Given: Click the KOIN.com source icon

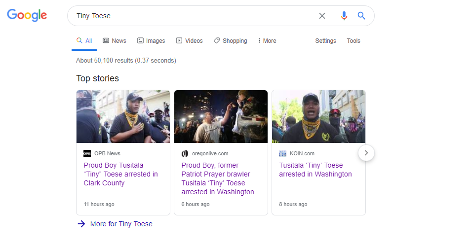Looking at the screenshot, I should (x=283, y=153).
